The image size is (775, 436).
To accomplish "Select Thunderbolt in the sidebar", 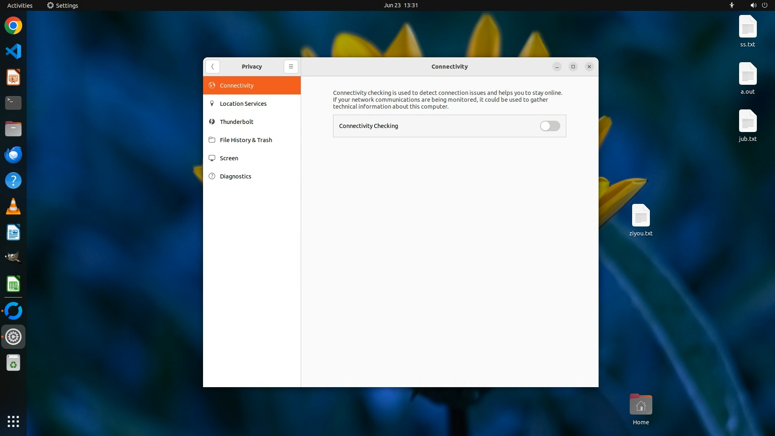I will click(237, 122).
